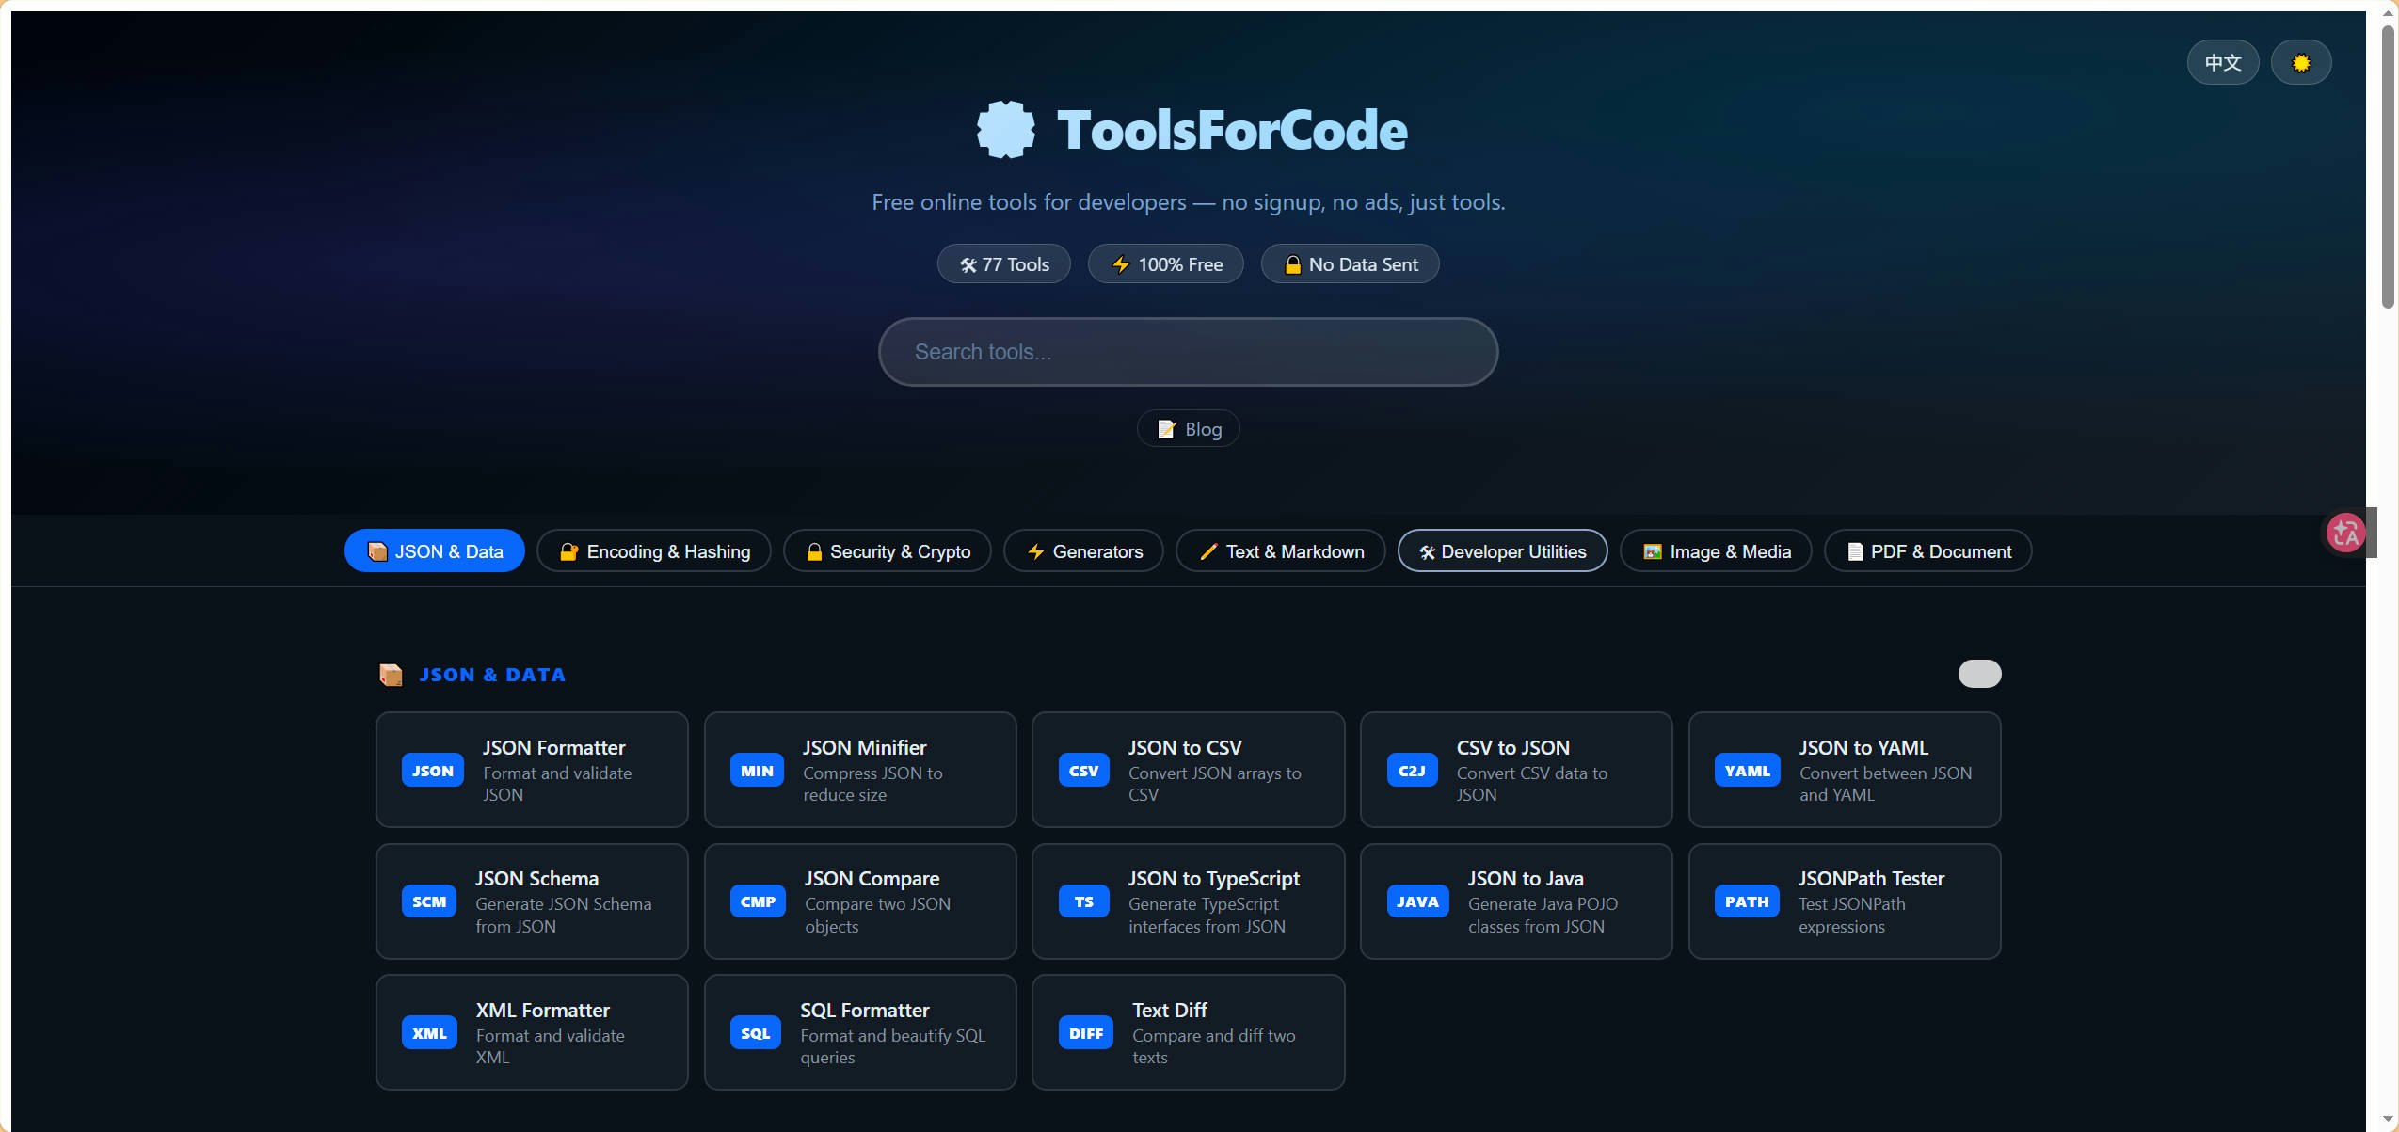Switch to the Security & Crypto category
This screenshot has width=2399, height=1132.
click(887, 550)
